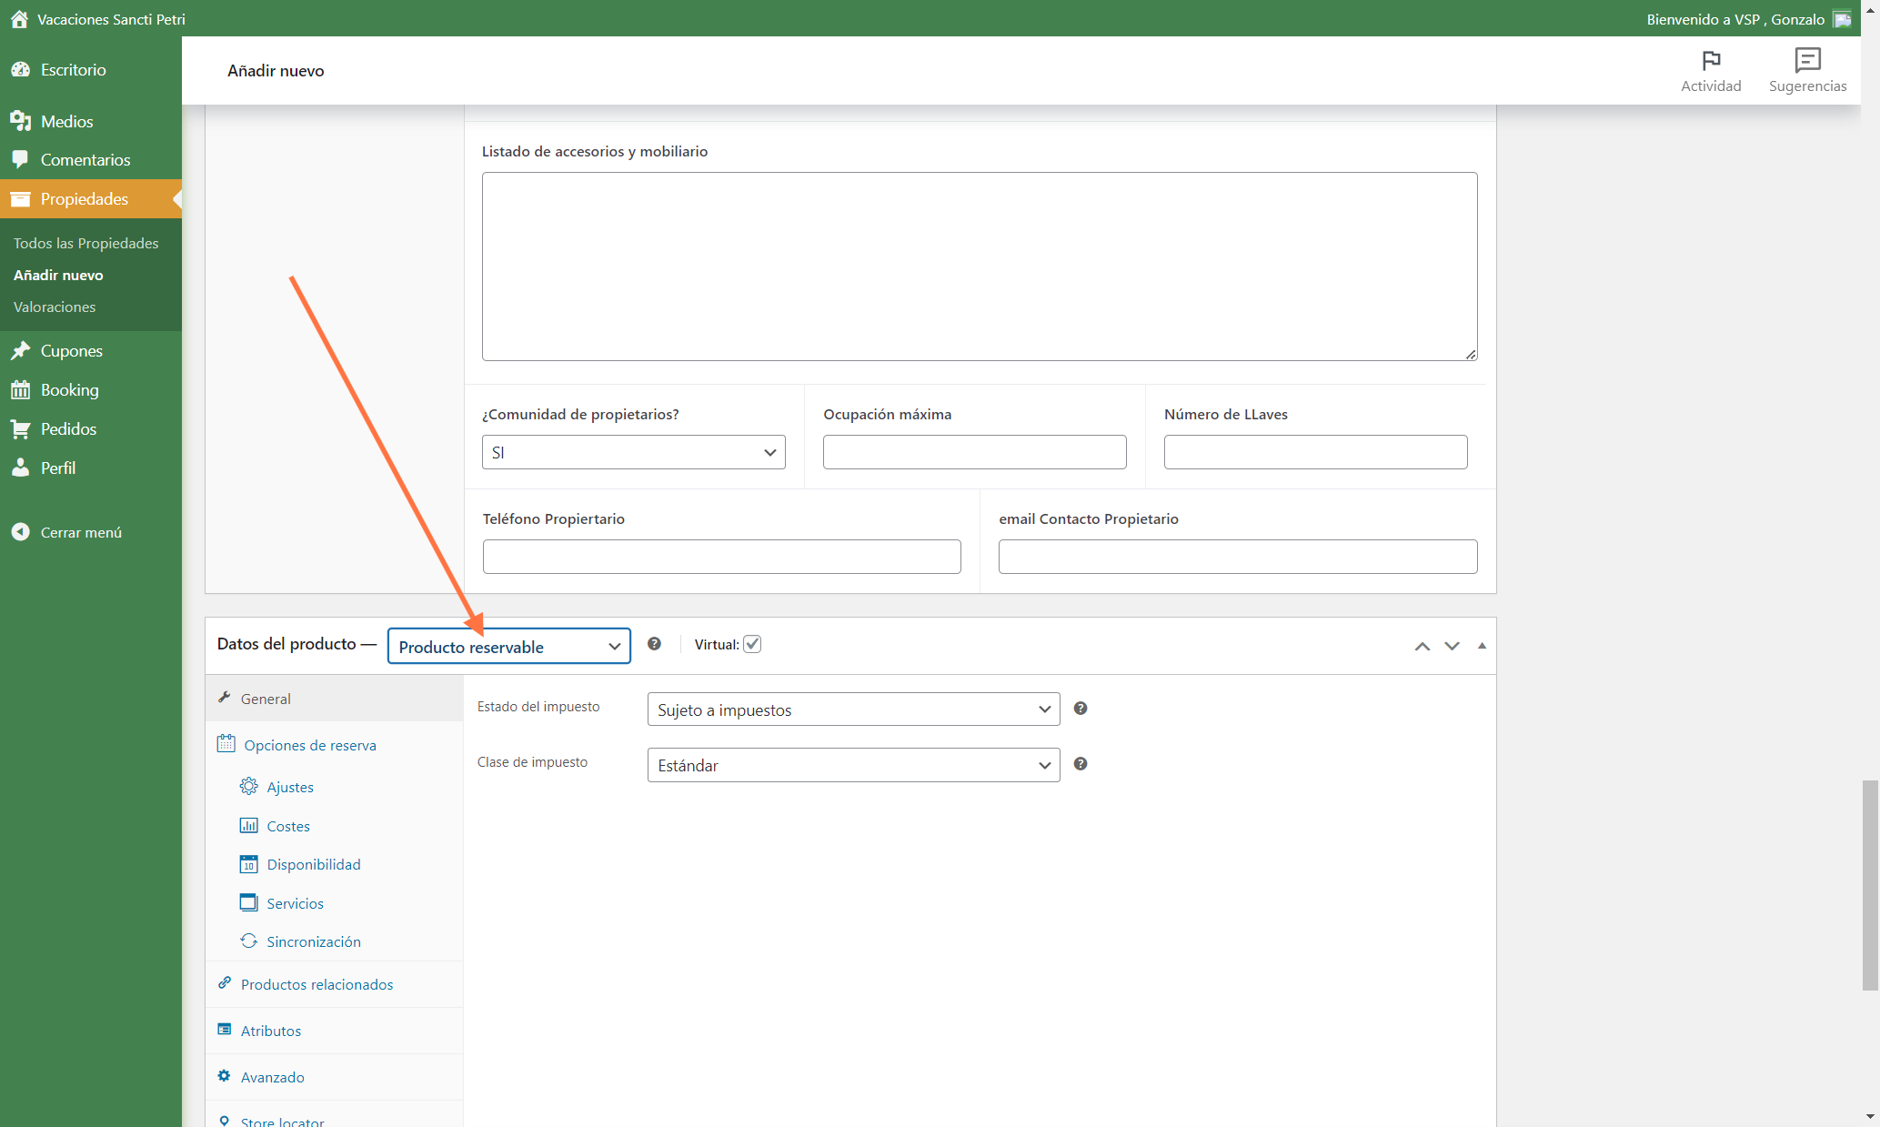Screen dimensions: 1880x1127
Task: Select the General product data tab
Action: point(335,699)
